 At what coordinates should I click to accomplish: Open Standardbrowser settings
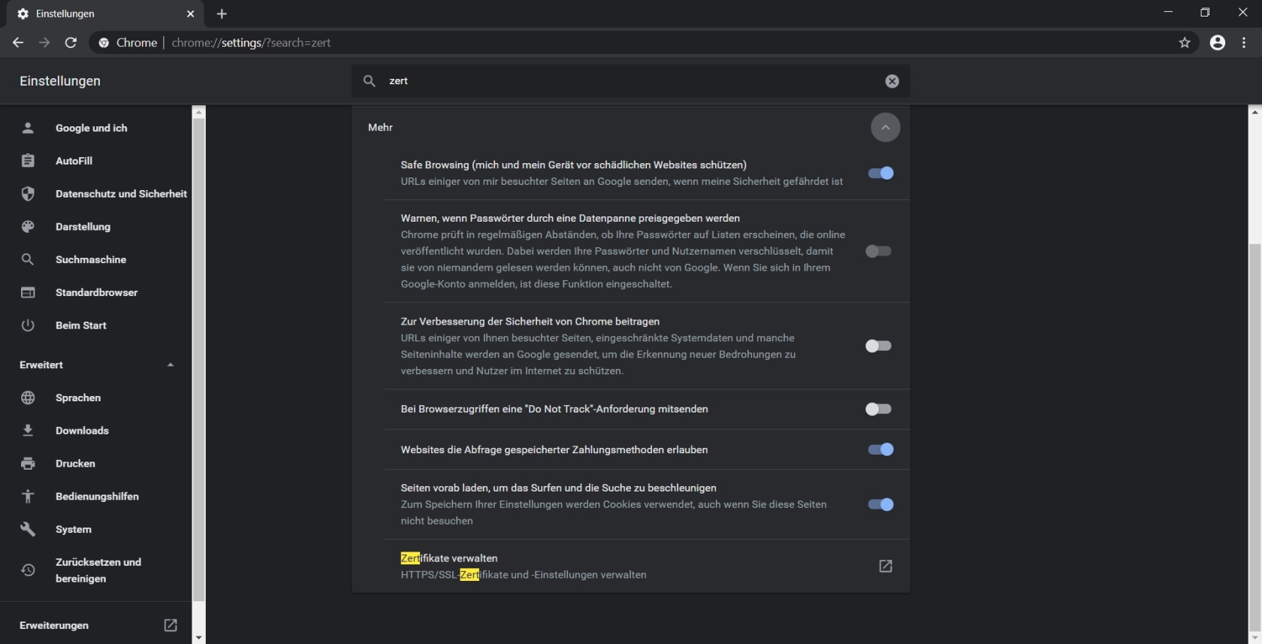coord(95,292)
